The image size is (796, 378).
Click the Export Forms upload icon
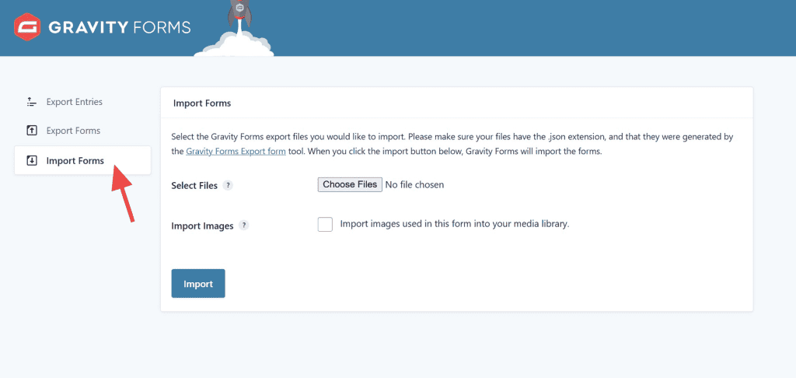pos(31,131)
